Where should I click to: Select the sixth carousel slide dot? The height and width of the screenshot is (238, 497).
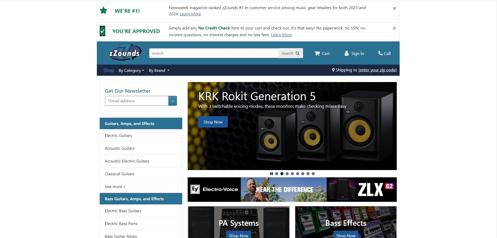point(303,174)
